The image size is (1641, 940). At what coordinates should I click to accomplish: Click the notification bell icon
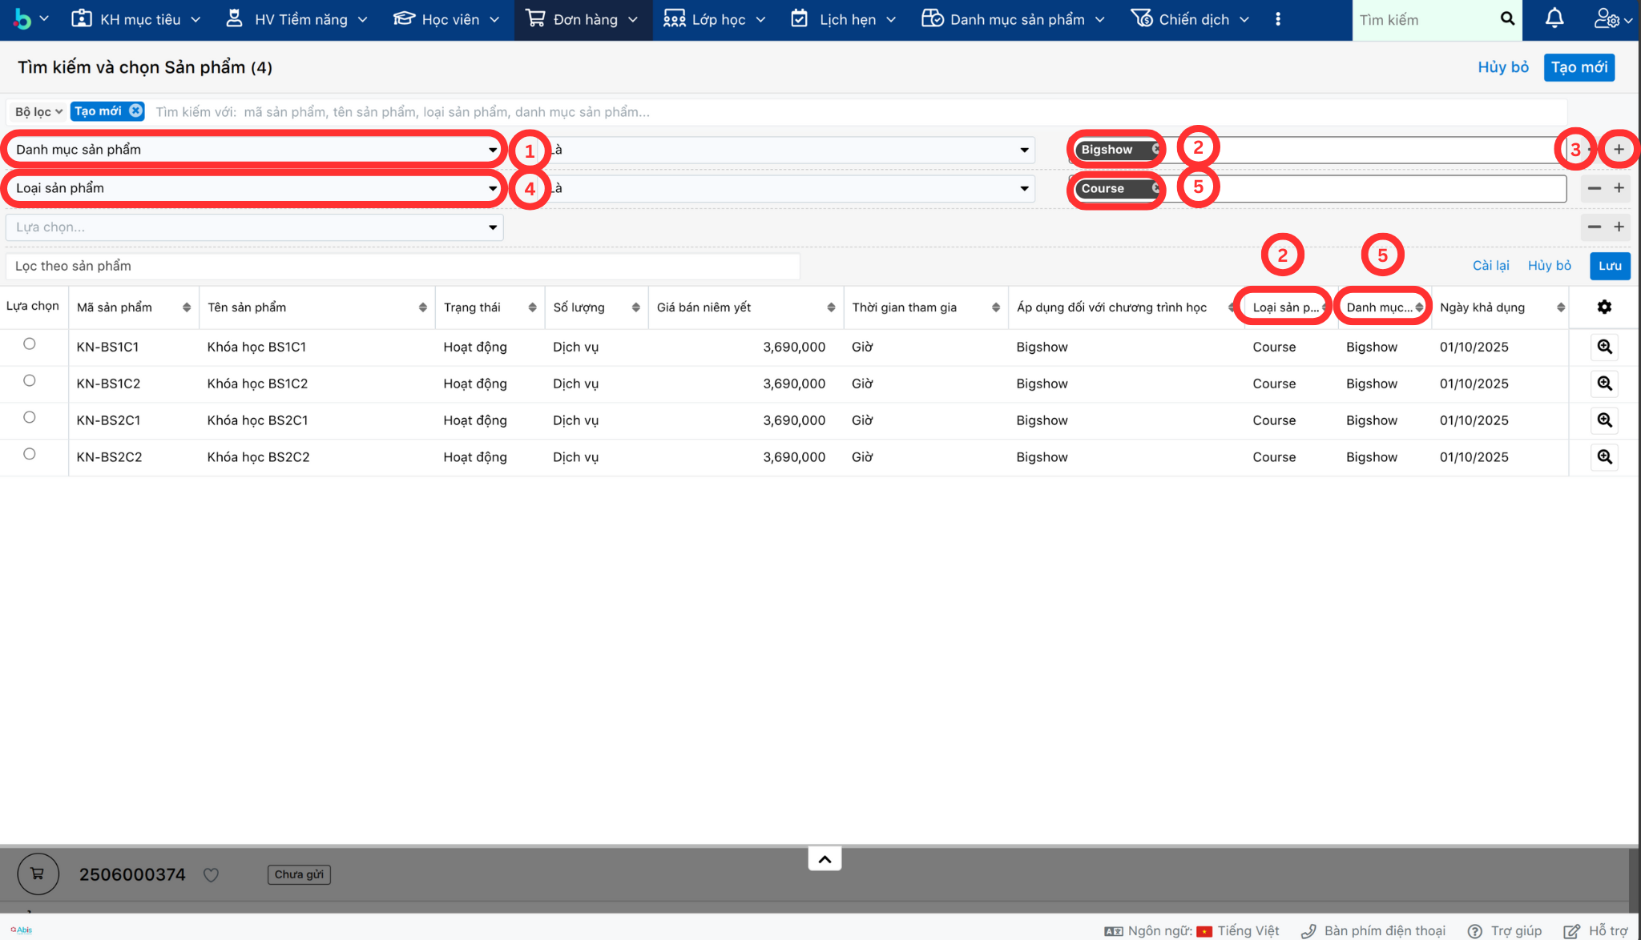coord(1554,18)
